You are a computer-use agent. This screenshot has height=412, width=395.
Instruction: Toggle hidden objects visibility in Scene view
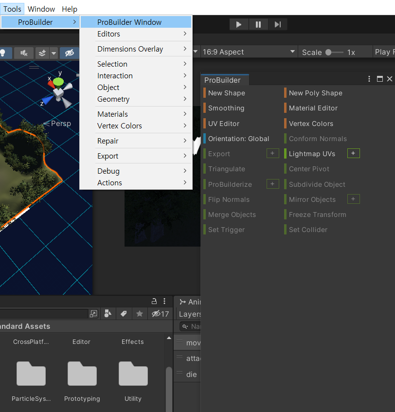(x=70, y=53)
